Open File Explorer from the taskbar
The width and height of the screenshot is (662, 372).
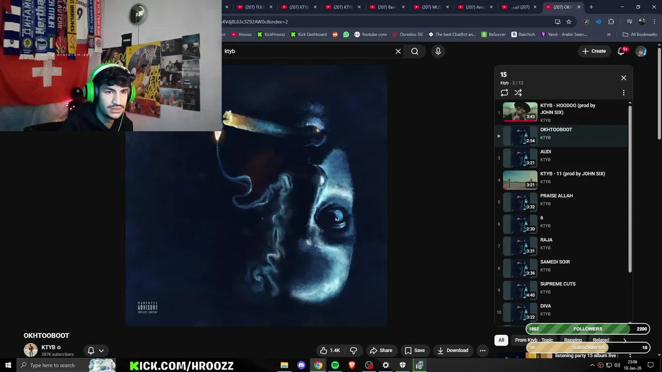(284, 365)
